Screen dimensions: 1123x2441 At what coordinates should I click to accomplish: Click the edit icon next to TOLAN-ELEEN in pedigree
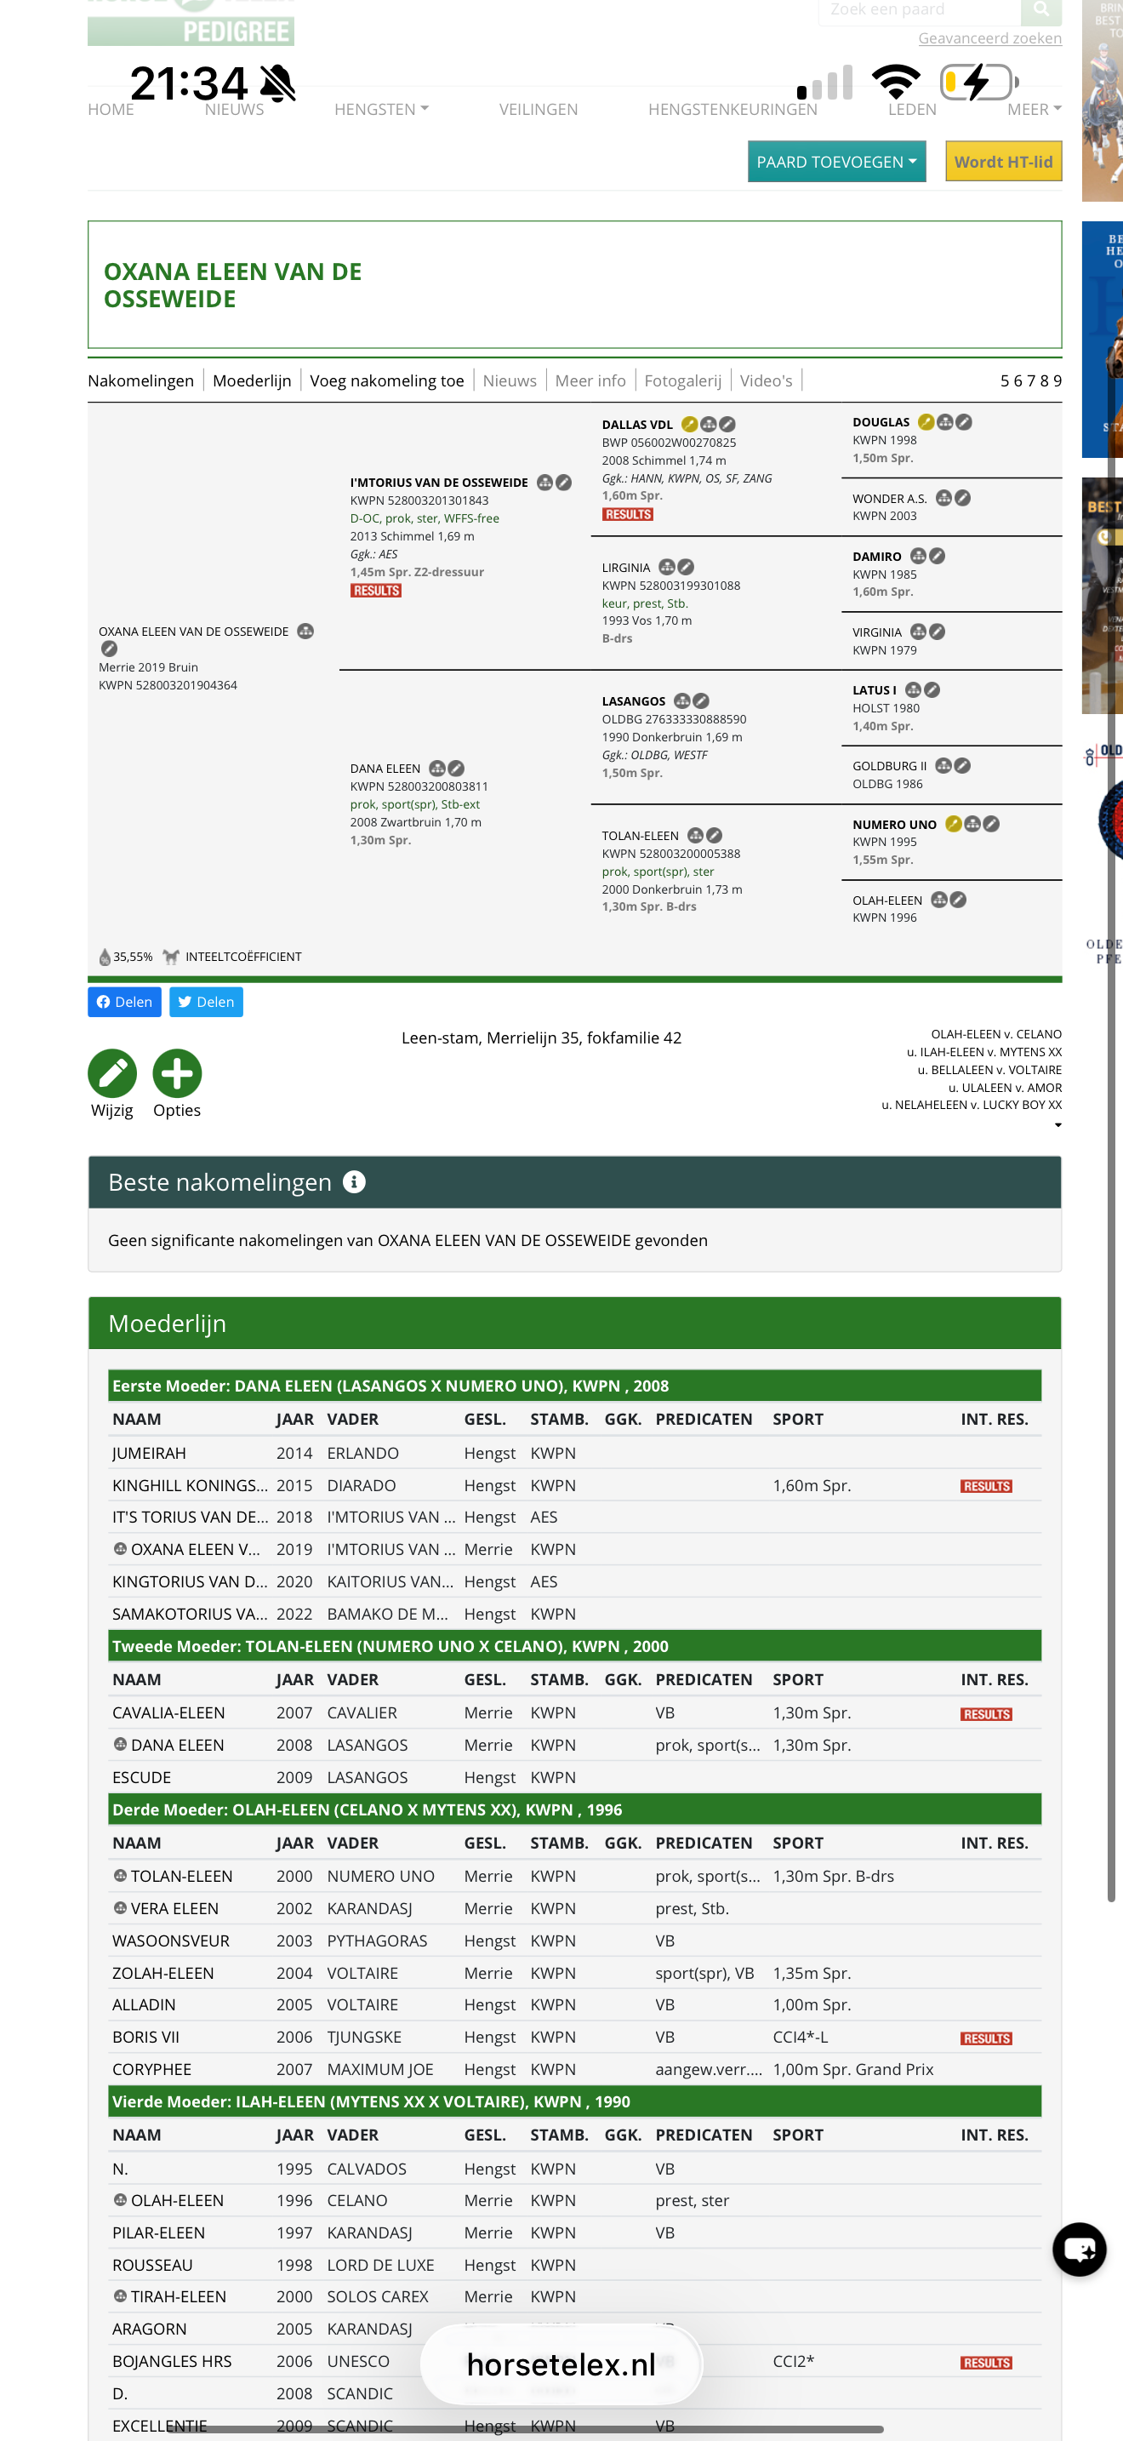715,835
